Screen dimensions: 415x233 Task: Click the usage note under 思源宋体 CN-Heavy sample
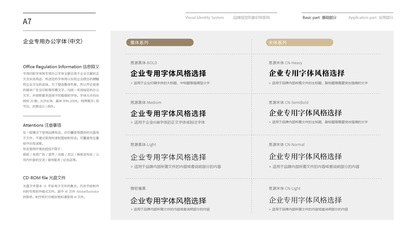[318, 83]
